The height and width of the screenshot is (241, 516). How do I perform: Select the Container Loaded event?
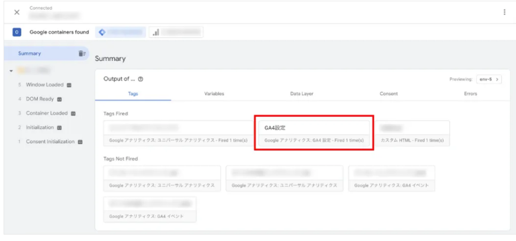pyautogui.click(x=46, y=113)
